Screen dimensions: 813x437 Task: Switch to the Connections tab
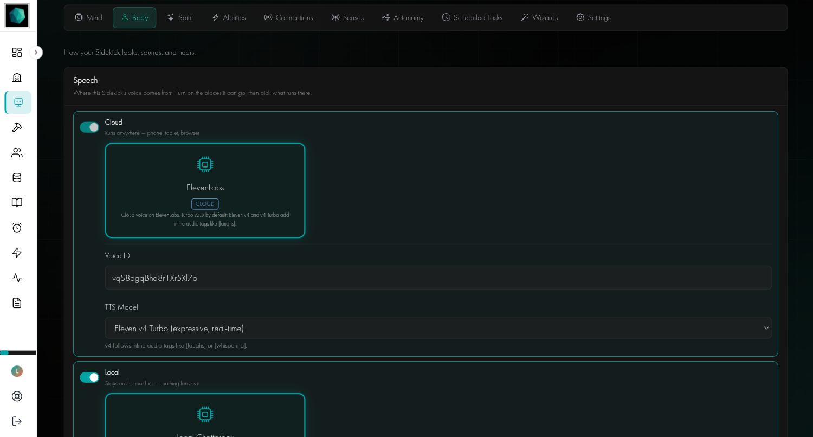click(288, 18)
